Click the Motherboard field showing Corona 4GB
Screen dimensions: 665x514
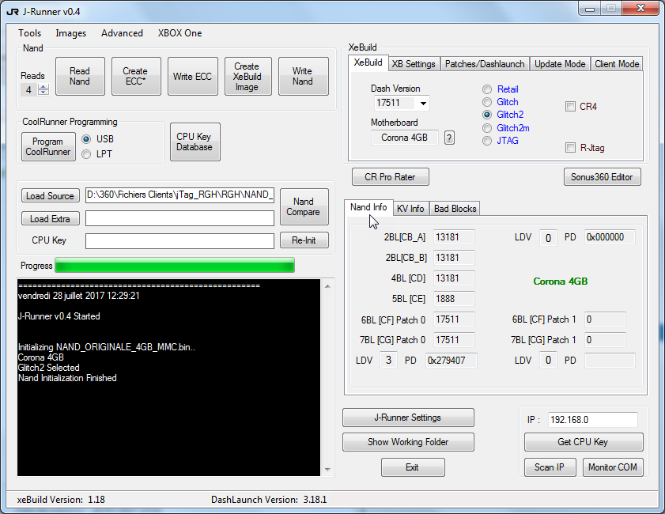pos(405,138)
